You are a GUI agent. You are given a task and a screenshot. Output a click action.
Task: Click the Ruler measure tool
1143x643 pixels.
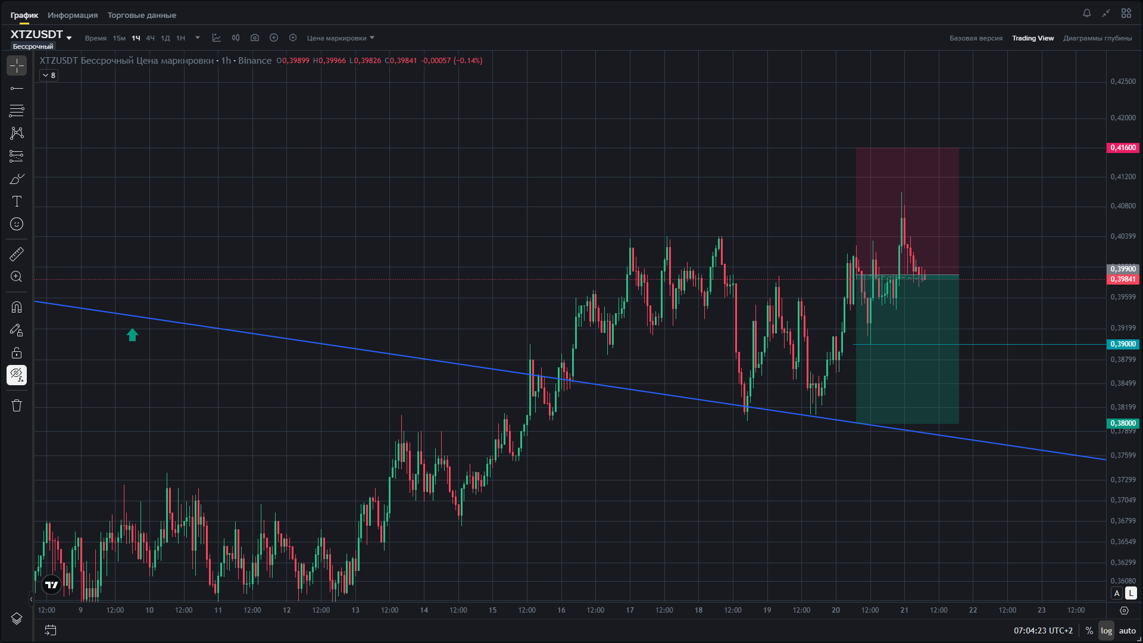(17, 254)
